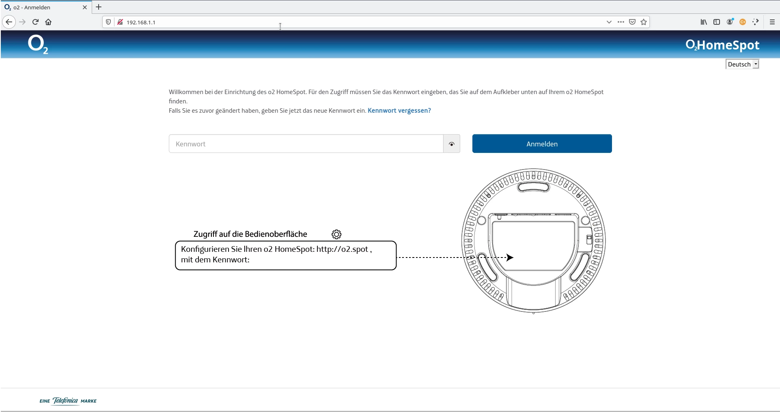Close the 'o2 - Anmelden' tab
This screenshot has height=412, width=780.
(85, 7)
